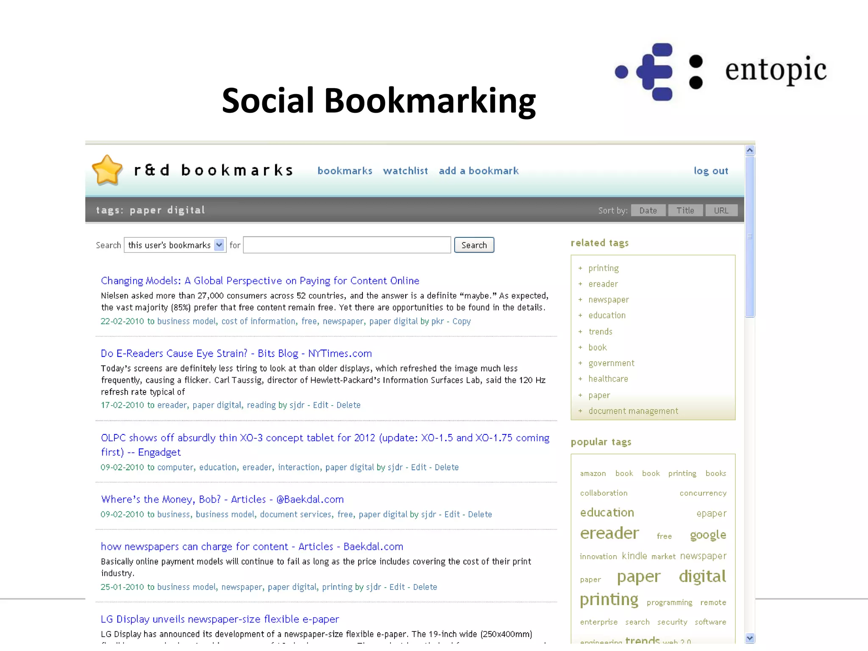Add the trends related tag with plus
The height and width of the screenshot is (651, 868).
coord(580,331)
